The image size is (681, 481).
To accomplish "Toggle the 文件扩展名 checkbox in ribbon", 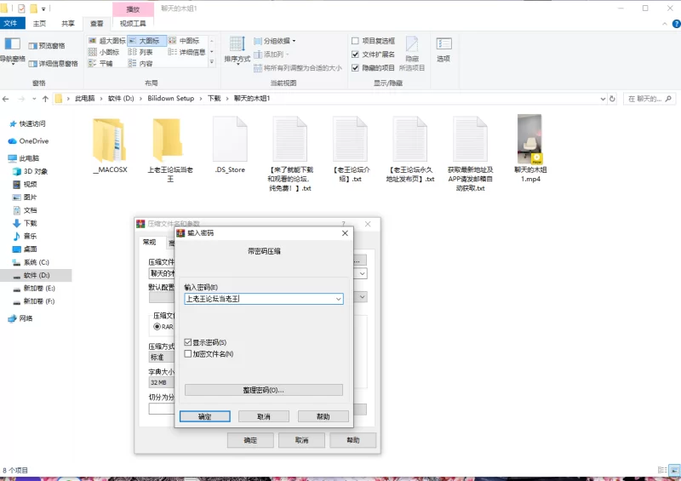I will pos(356,54).
